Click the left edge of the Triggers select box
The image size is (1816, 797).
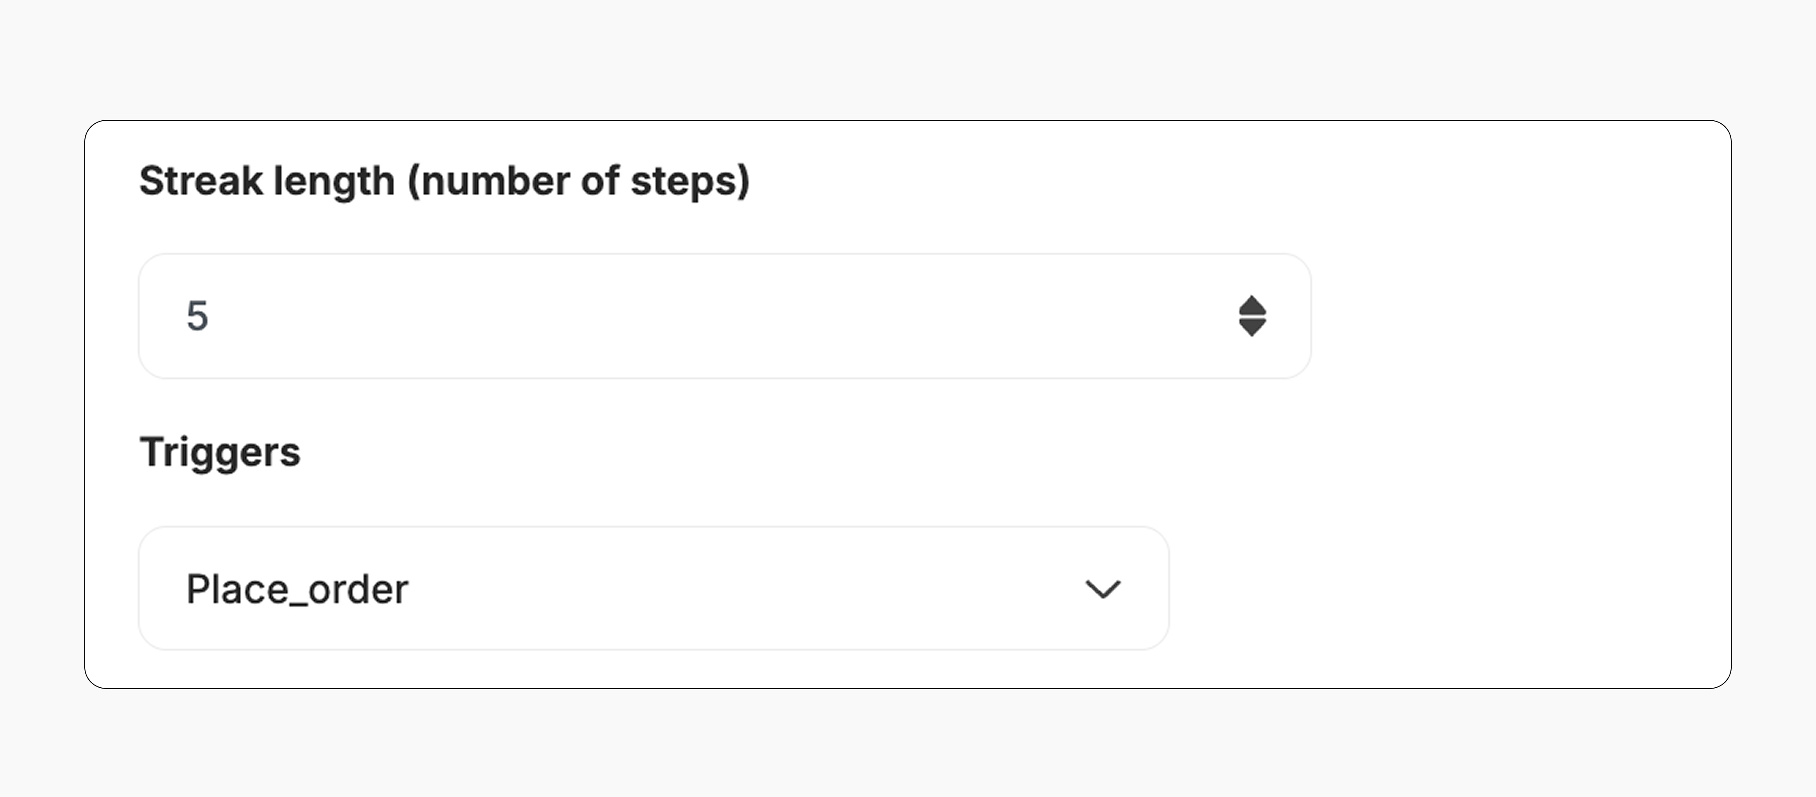[x=151, y=589]
